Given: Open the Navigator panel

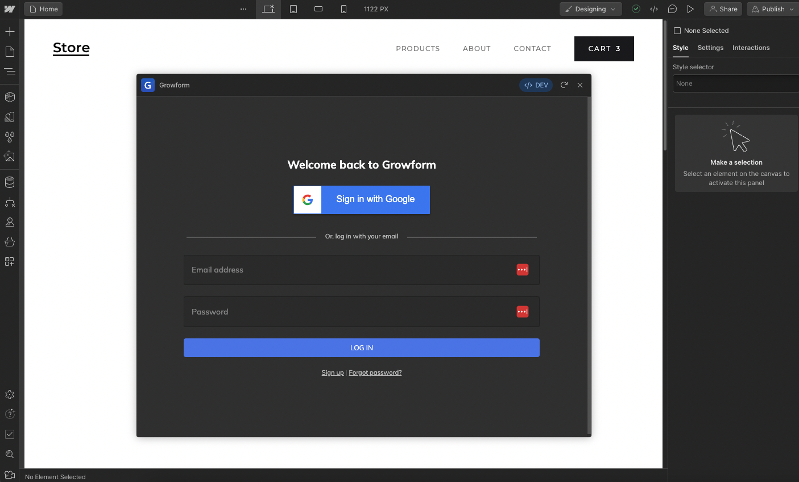Looking at the screenshot, I should tap(9, 71).
